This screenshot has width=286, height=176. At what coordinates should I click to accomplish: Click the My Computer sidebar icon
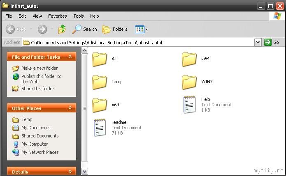[x=16, y=144]
